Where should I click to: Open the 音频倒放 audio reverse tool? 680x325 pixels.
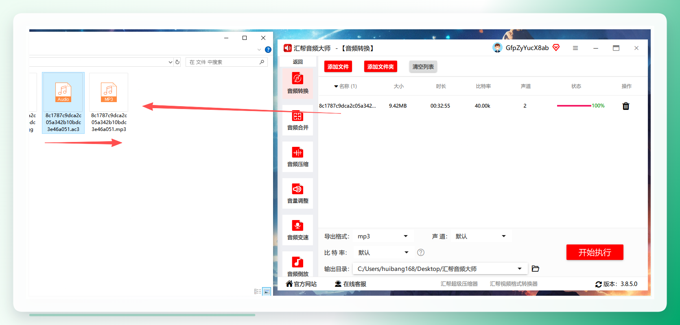(297, 265)
